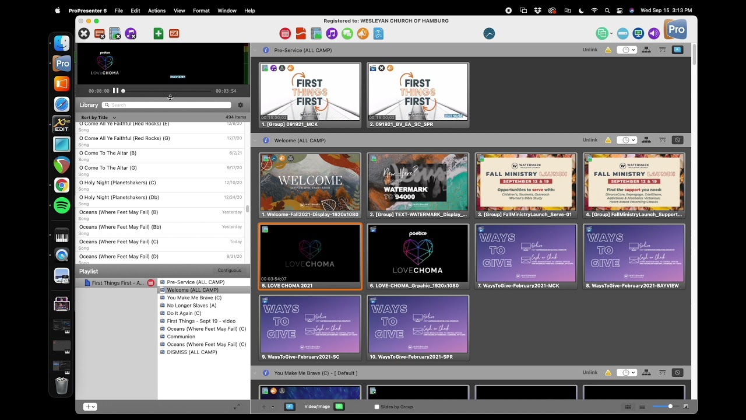Image resolution: width=746 pixels, height=420 pixels.
Task: Click the Clear Audio purple music icon
Action: (131, 34)
